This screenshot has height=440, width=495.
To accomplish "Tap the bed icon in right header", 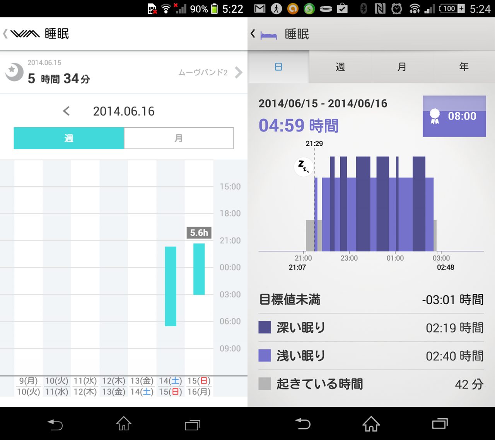I will point(269,36).
